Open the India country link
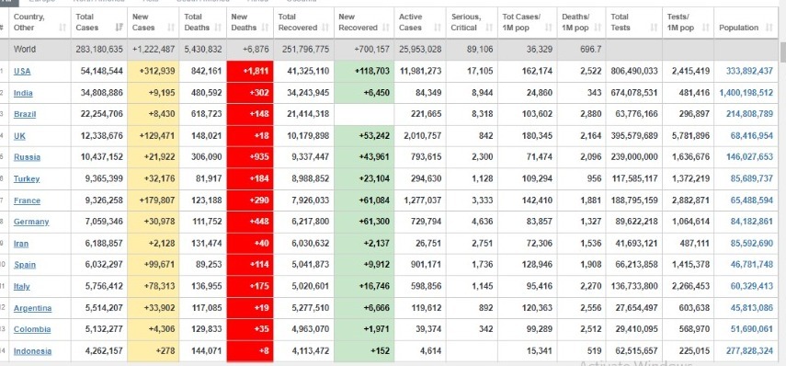This screenshot has height=366, width=786. [x=23, y=93]
